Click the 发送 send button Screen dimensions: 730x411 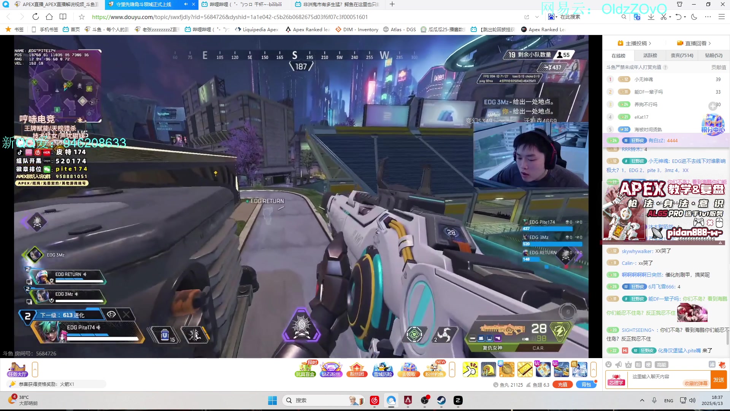click(719, 380)
